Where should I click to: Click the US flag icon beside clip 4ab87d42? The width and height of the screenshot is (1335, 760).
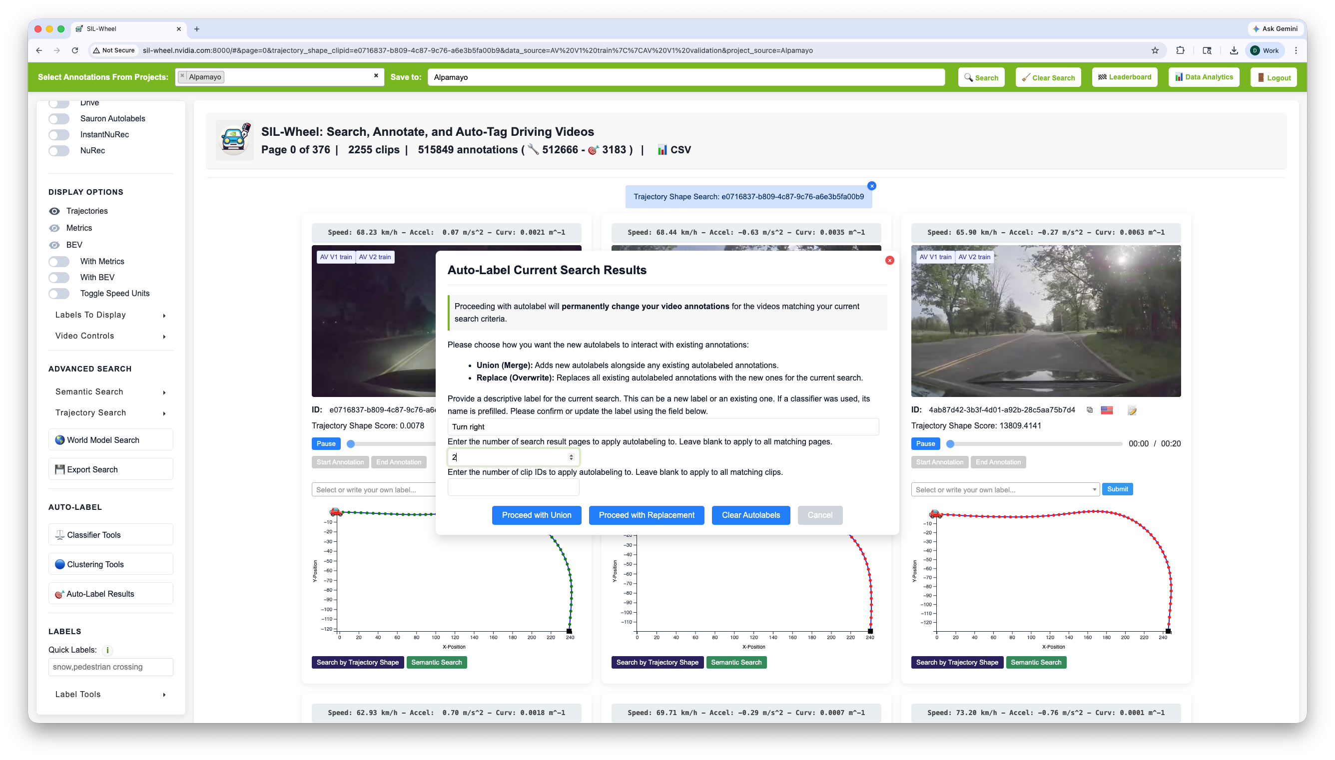coord(1107,410)
